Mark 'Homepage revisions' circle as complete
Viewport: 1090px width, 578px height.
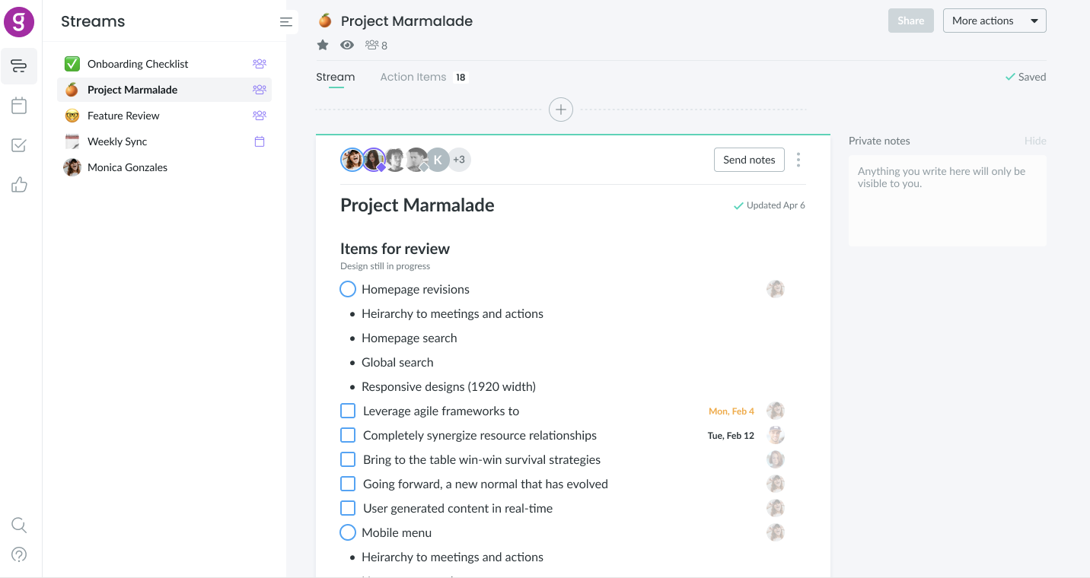(x=348, y=289)
